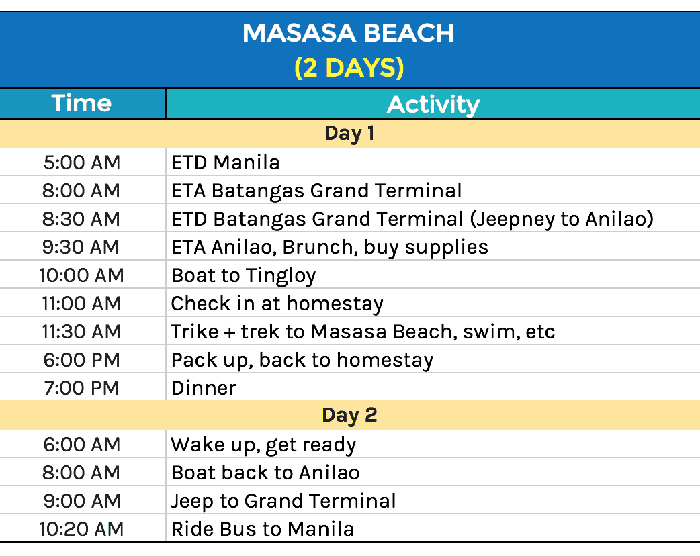This screenshot has height=556, width=700.
Task: Select Trike + trek to Masasa Beach cell
Action: 363,332
